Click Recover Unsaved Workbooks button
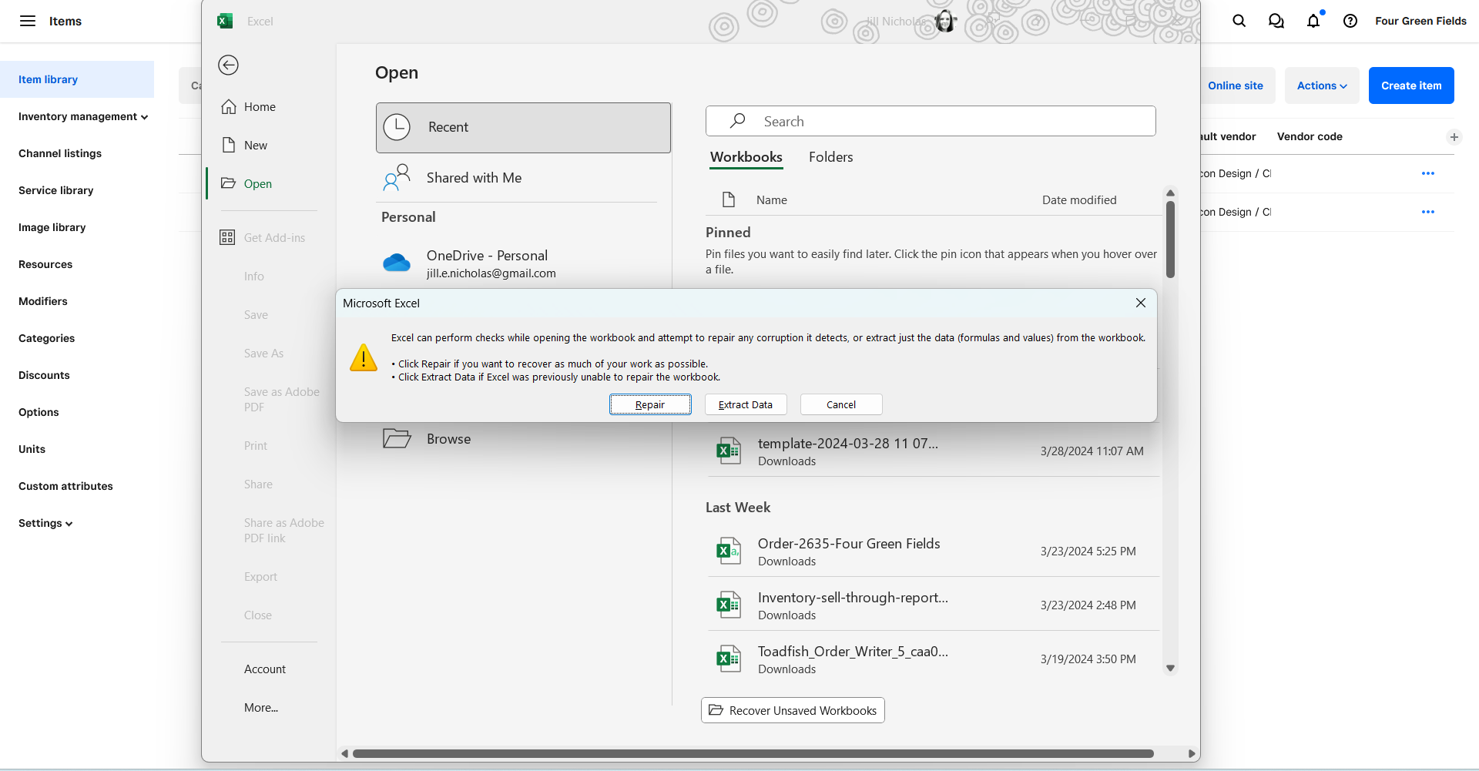The height and width of the screenshot is (771, 1479). (793, 710)
